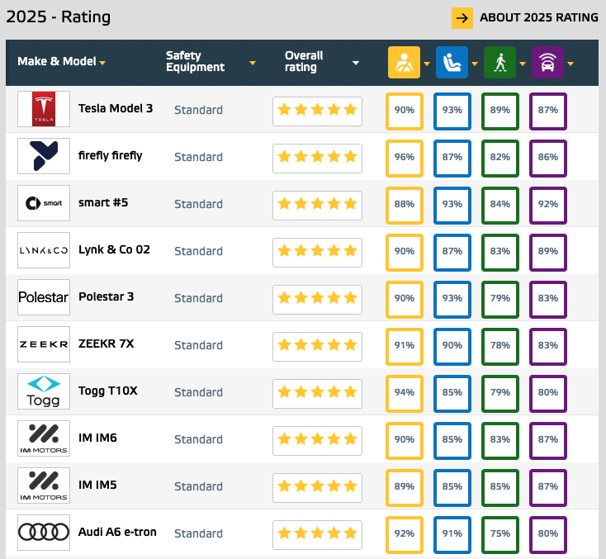606x559 pixels.
Task: Click the yellow arrow icon beside About 2025 Rating
Action: click(462, 18)
